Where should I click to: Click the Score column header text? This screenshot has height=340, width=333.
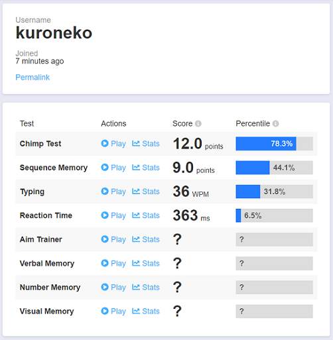coord(182,123)
